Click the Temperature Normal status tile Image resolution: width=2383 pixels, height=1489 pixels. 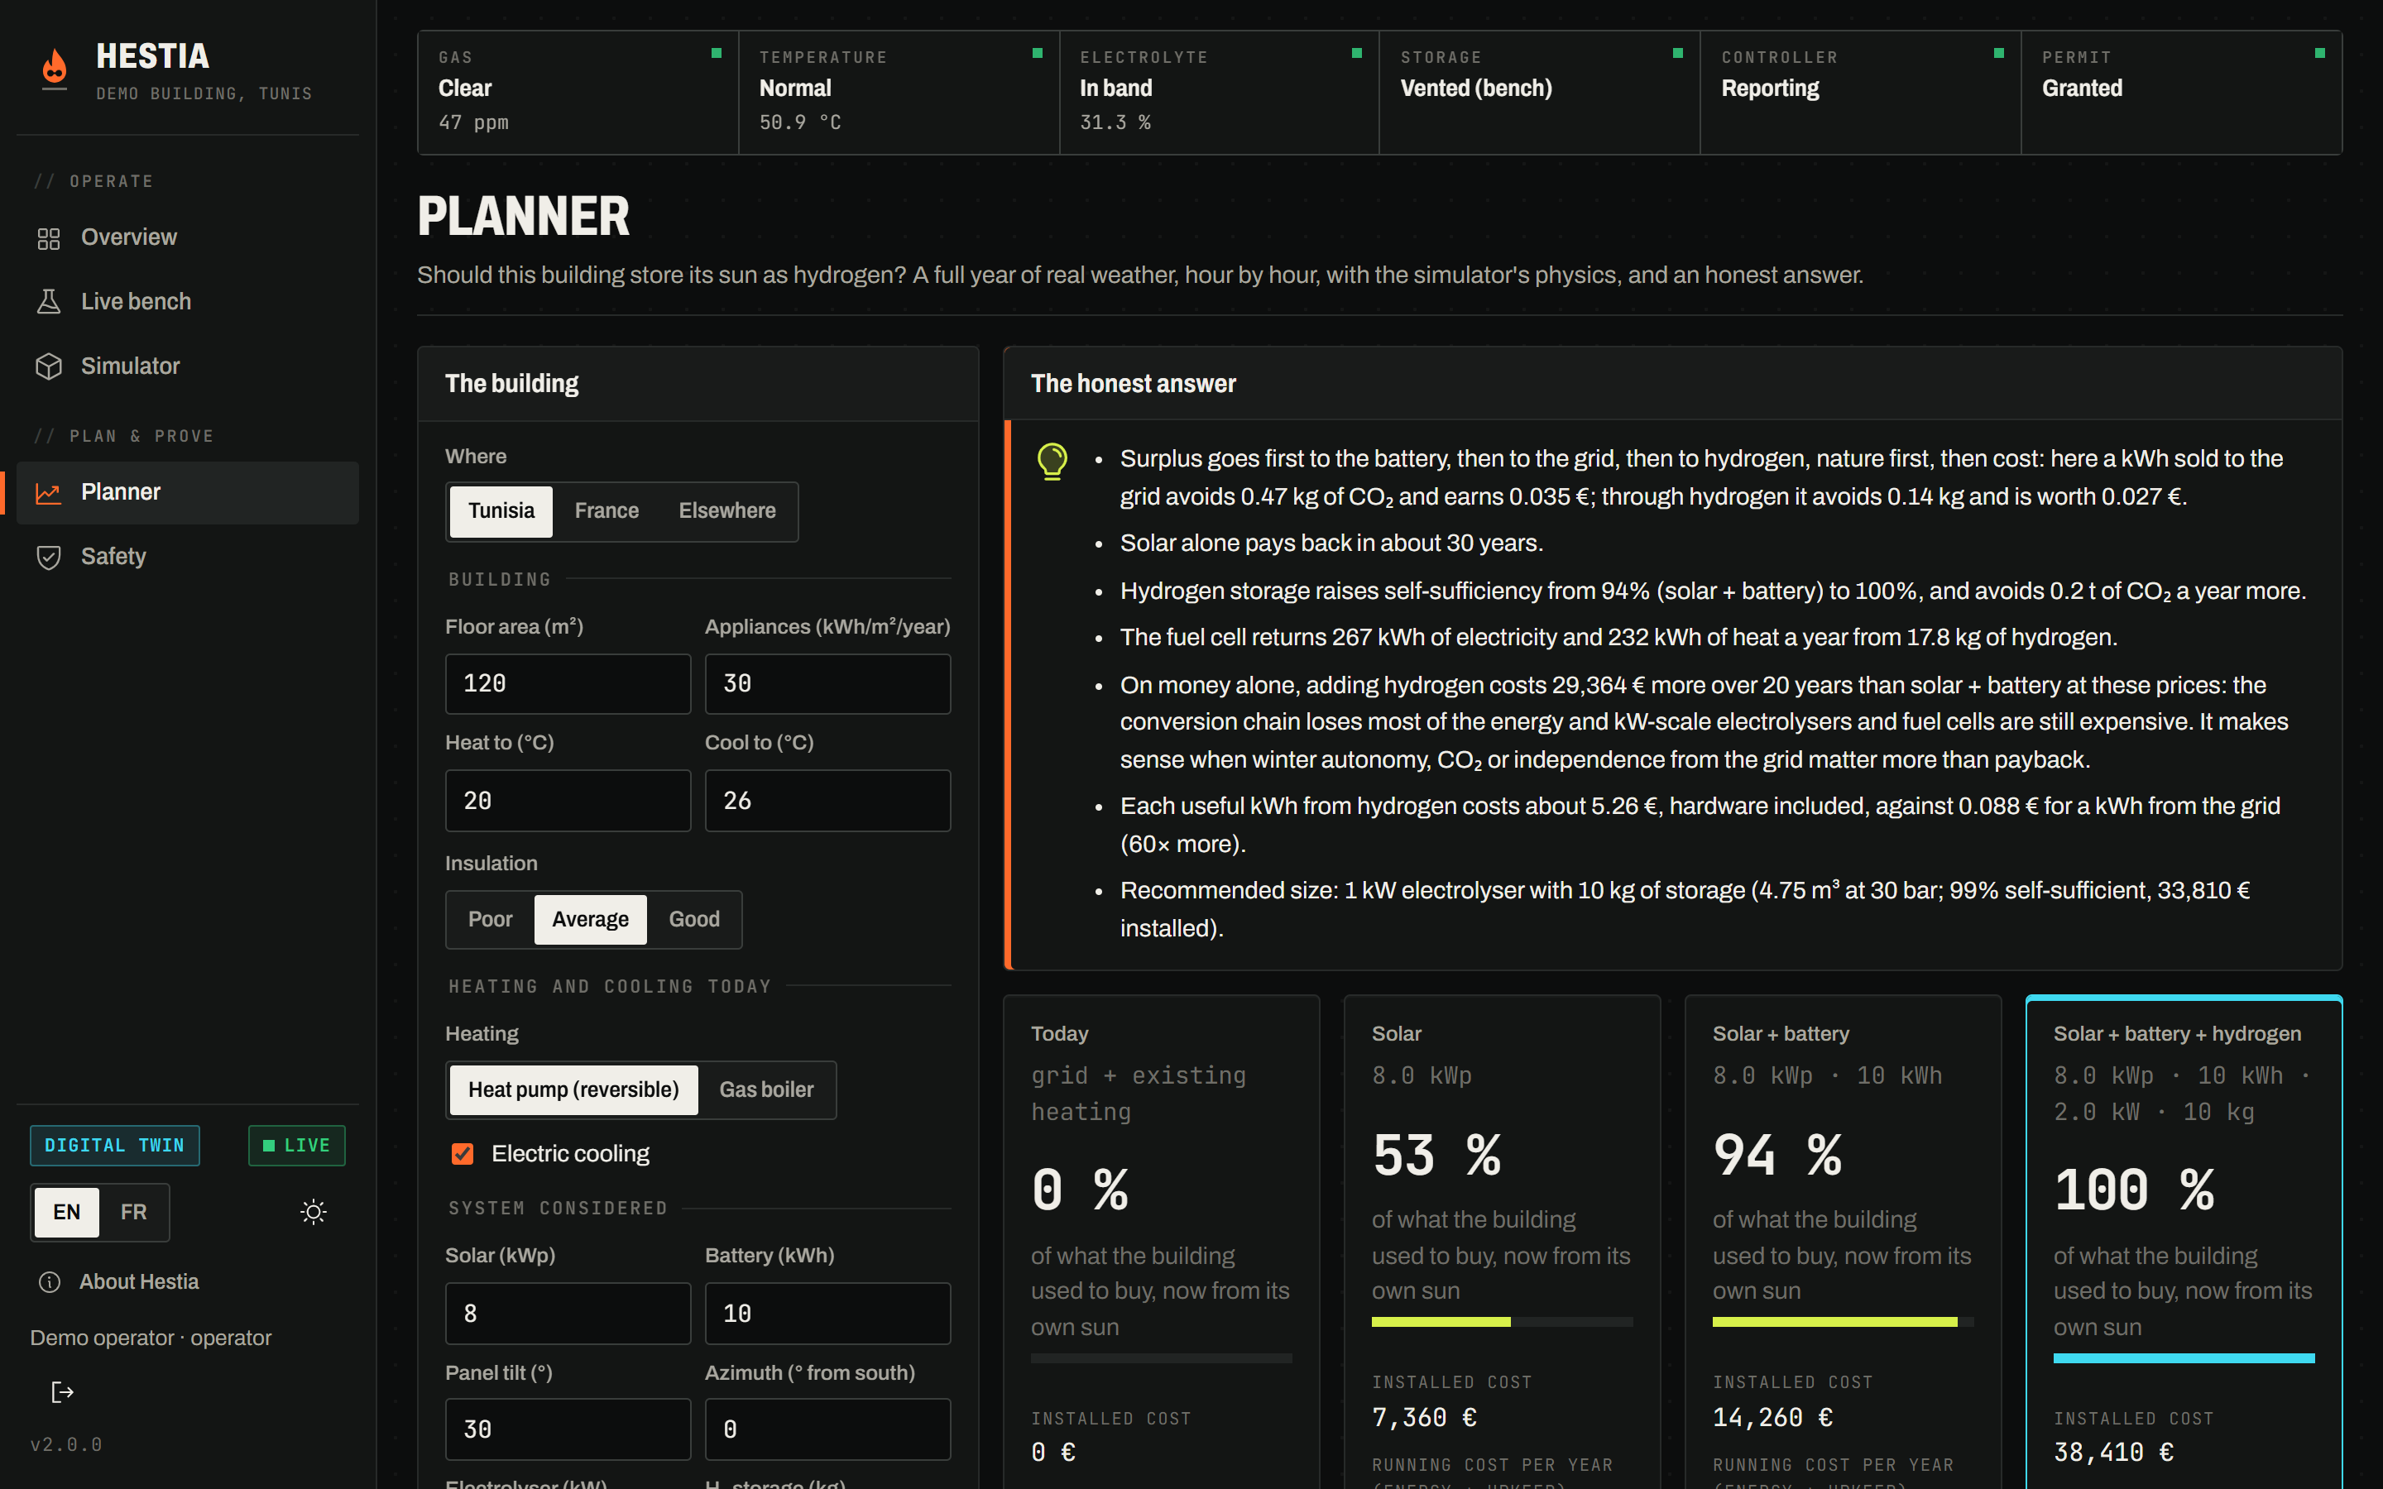[899, 93]
